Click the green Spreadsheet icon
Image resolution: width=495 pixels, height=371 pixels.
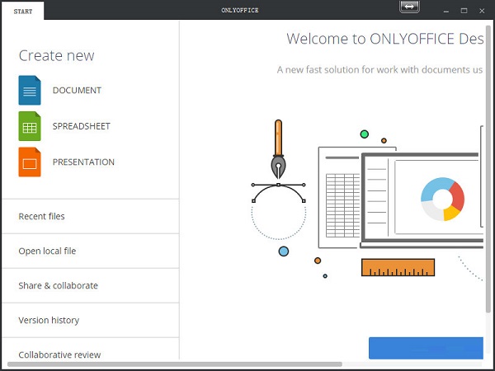tap(30, 126)
